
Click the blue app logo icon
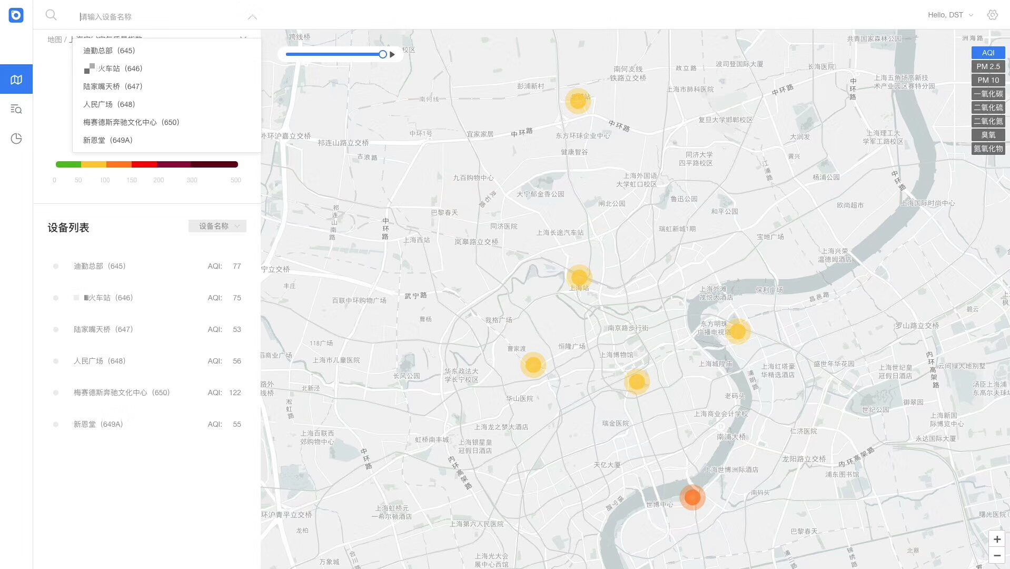click(16, 15)
